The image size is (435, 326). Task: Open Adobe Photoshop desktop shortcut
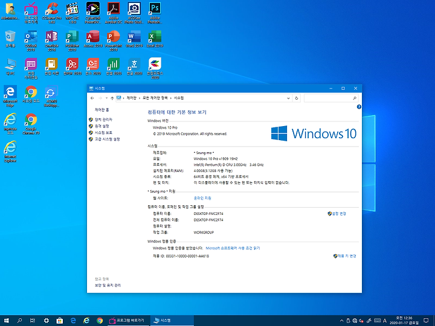click(x=155, y=13)
